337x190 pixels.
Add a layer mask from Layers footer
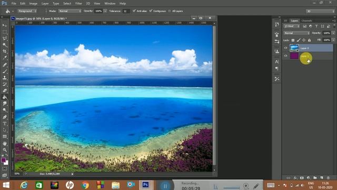click(x=302, y=178)
